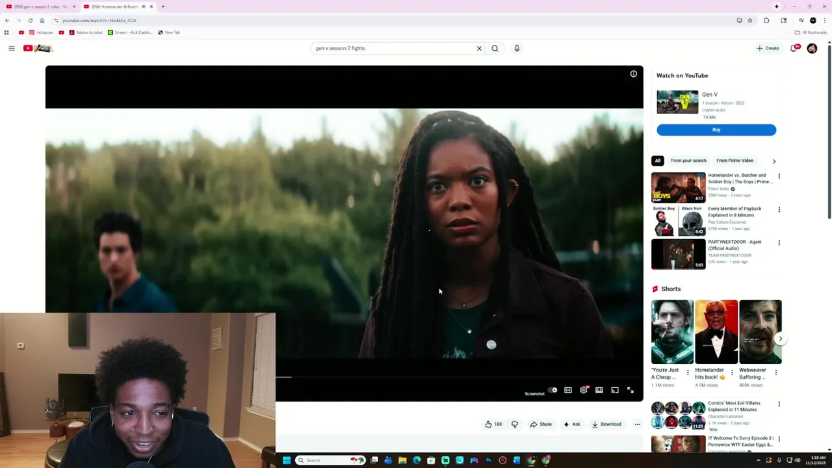Open PARTYNEXTDOOR Again audio video
The width and height of the screenshot is (832, 468).
[x=679, y=254]
